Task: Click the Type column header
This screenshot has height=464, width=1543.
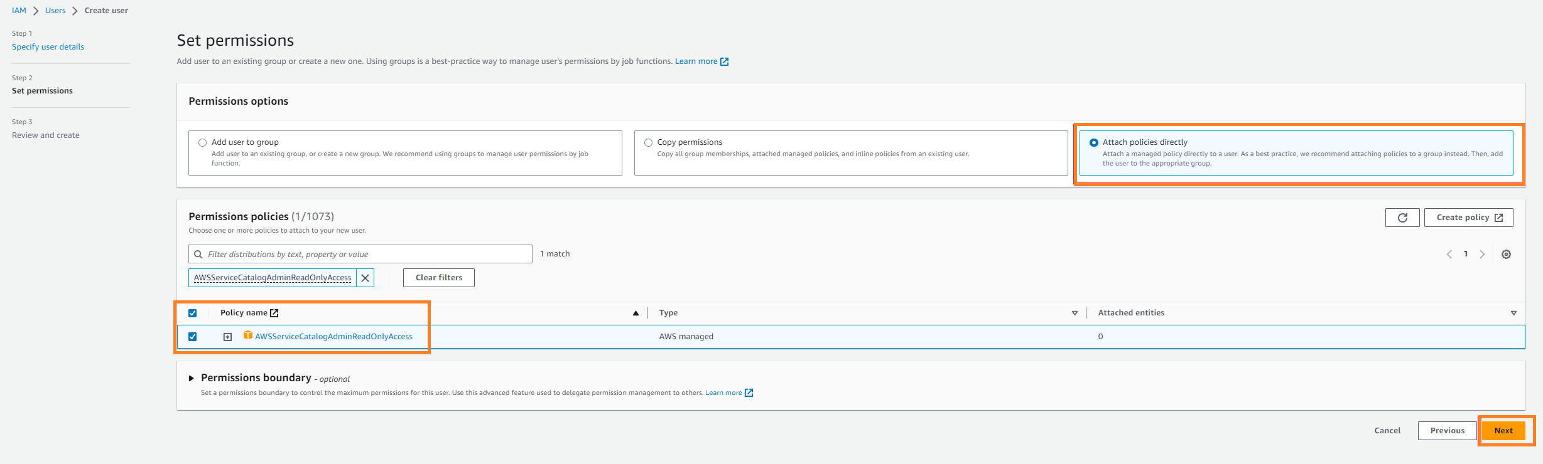Action: pyautogui.click(x=668, y=313)
